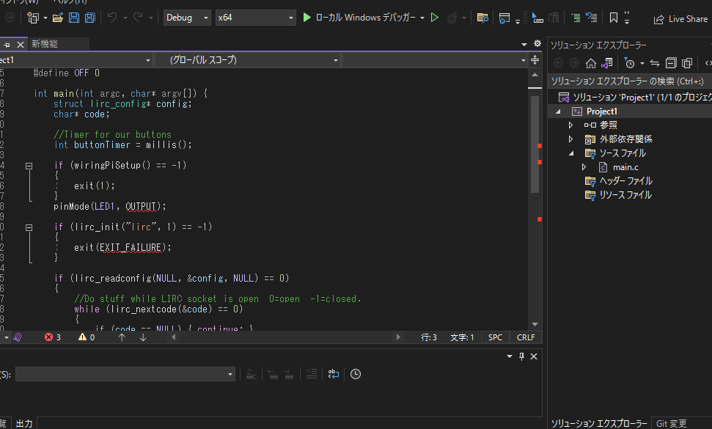The width and height of the screenshot is (712, 429).
Task: Collapse the wiringPiSetup if-block in the editor
Action: click(x=29, y=166)
